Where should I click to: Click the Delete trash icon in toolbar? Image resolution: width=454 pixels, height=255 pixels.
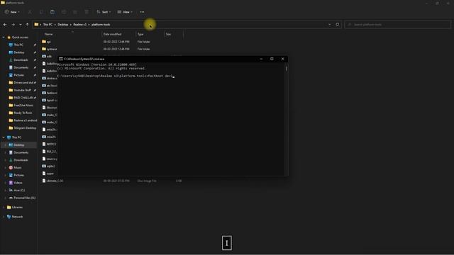tap(87, 12)
